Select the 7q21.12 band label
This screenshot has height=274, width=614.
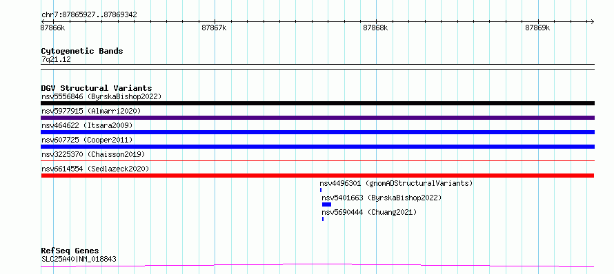(56, 60)
